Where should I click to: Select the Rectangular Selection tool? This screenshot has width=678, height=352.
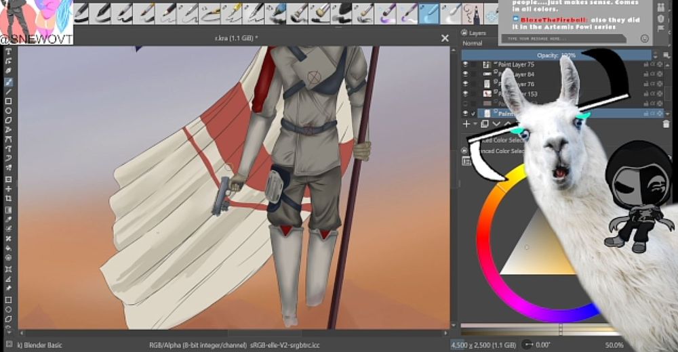click(8, 300)
